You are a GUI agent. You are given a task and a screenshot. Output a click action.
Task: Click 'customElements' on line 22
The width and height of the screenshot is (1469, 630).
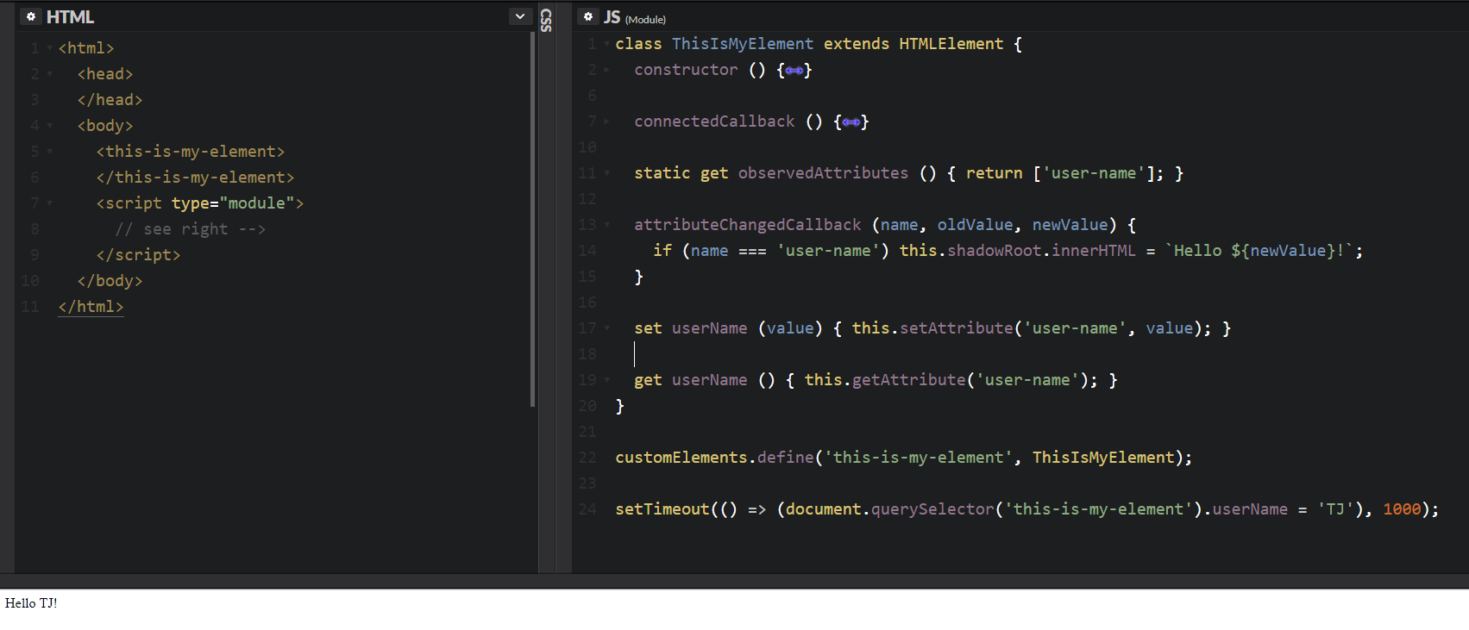pos(681,458)
